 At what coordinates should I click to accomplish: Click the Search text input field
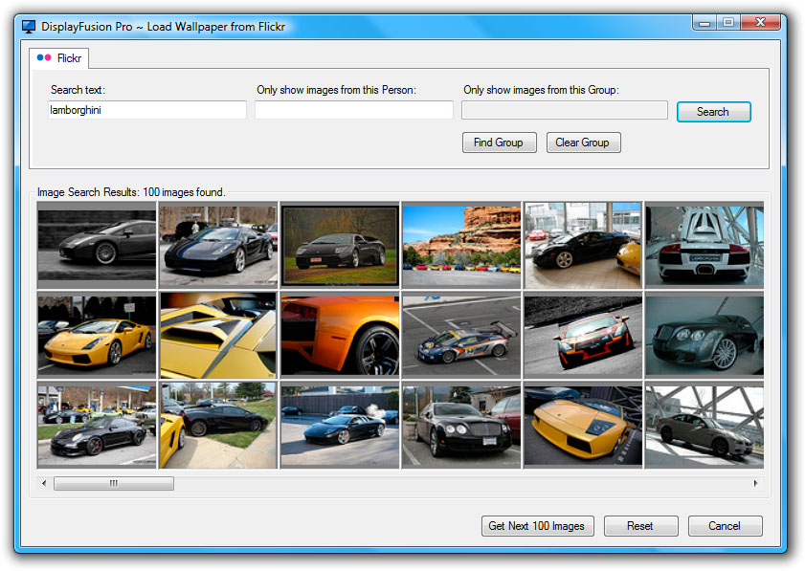(x=147, y=110)
